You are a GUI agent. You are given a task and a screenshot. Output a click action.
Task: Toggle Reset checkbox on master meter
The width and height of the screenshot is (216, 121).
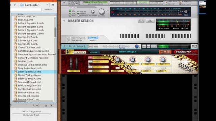(x=182, y=29)
